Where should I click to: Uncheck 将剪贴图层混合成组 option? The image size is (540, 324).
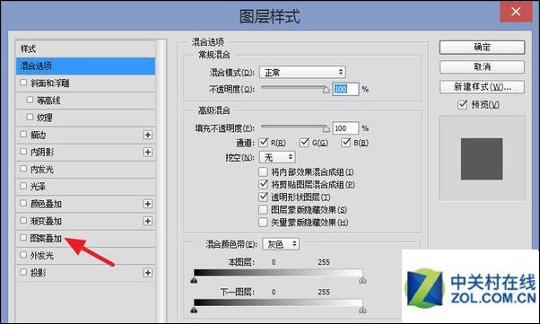tap(263, 184)
